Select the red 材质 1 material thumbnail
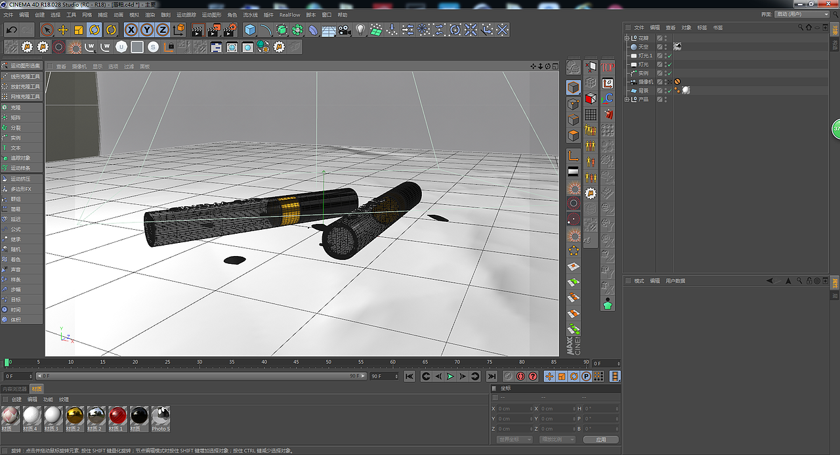Screen dimensions: 840x455 (x=117, y=416)
